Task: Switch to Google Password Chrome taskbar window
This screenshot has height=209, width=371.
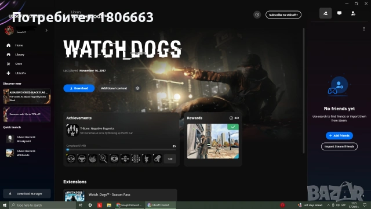Action: pos(129,205)
